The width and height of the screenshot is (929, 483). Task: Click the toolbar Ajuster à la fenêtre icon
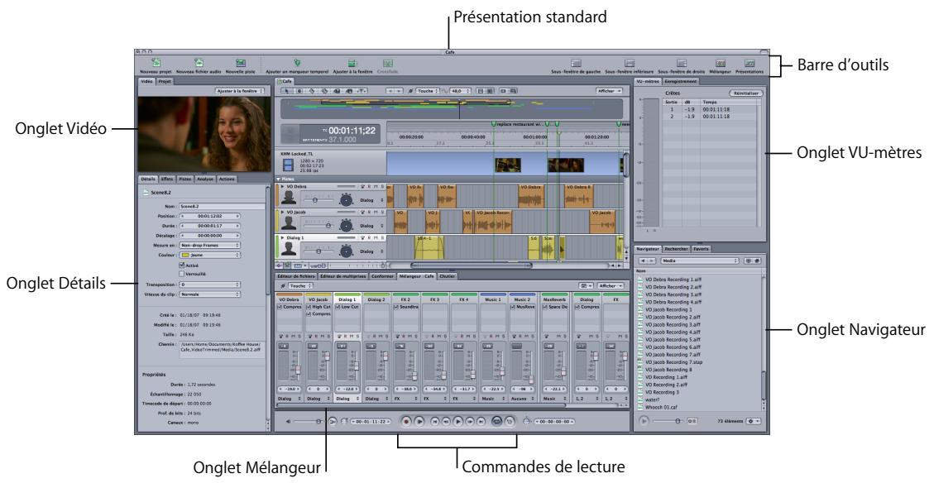pyautogui.click(x=352, y=63)
